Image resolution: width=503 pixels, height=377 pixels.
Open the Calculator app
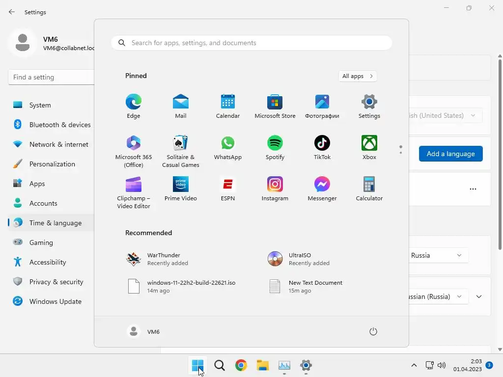[x=369, y=189]
